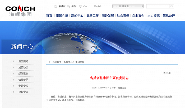Image resolution: width=185 pixels, height=108 pixels.
Task: Click the WeChat (微信) chat bubble icon
Action: tap(69, 6)
